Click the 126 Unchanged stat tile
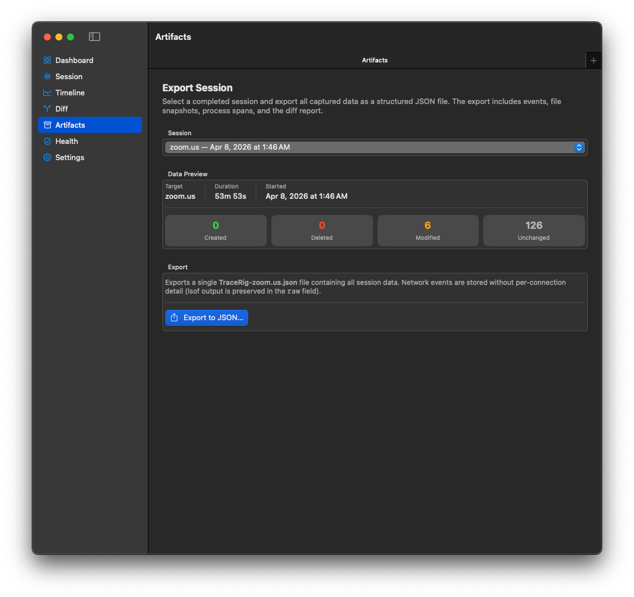The image size is (634, 597). [x=534, y=230]
